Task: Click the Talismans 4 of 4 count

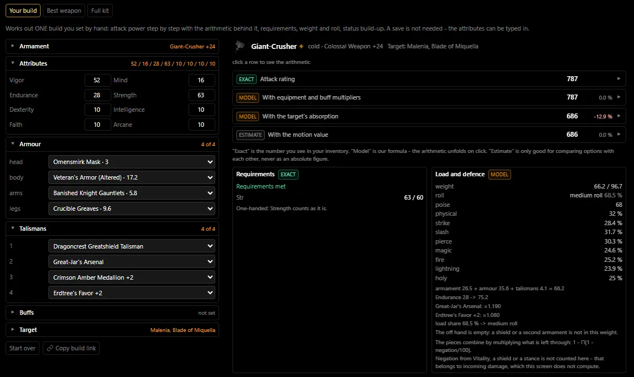Action: click(208, 229)
